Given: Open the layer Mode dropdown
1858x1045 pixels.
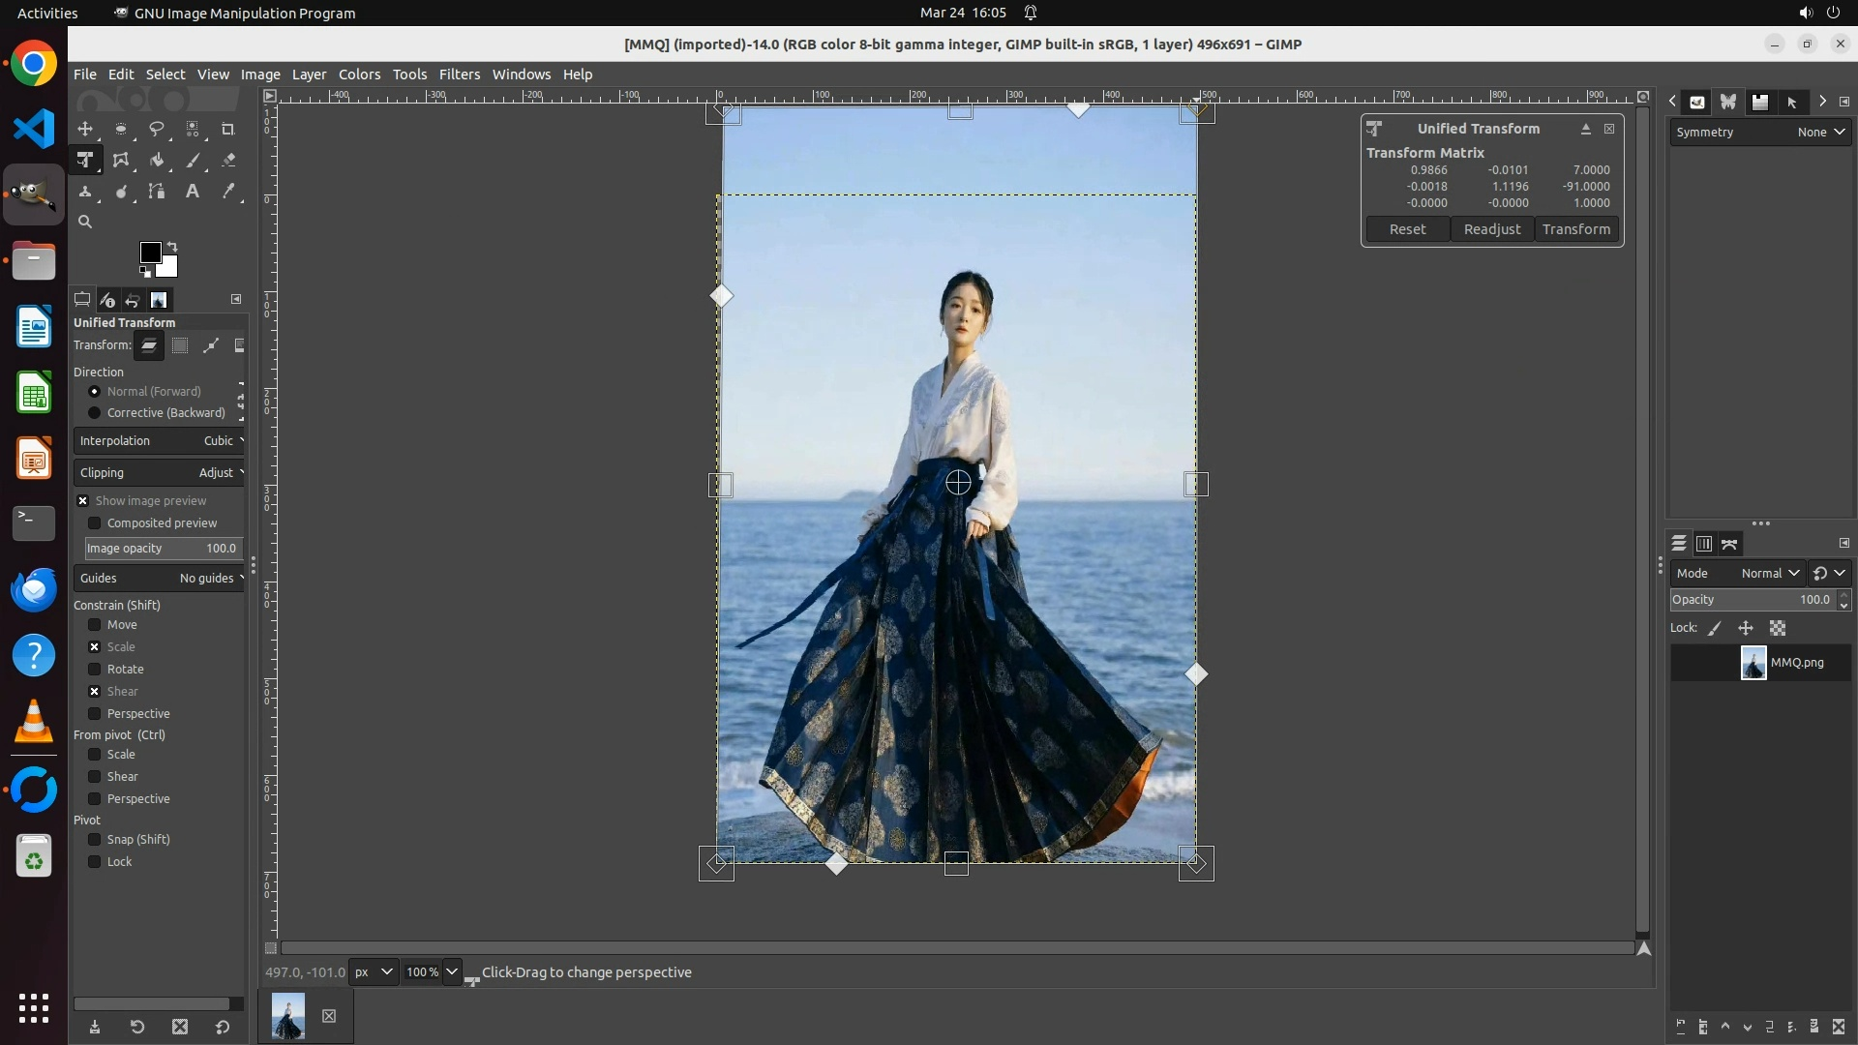Looking at the screenshot, I should 1737,574.
